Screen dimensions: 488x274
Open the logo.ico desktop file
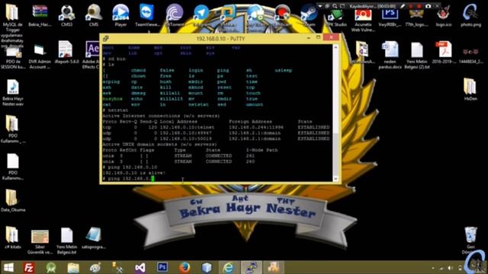click(444, 16)
